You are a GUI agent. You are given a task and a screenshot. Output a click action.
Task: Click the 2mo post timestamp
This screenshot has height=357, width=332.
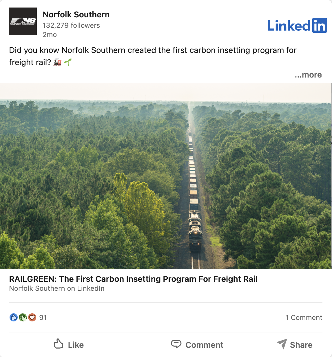[50, 35]
